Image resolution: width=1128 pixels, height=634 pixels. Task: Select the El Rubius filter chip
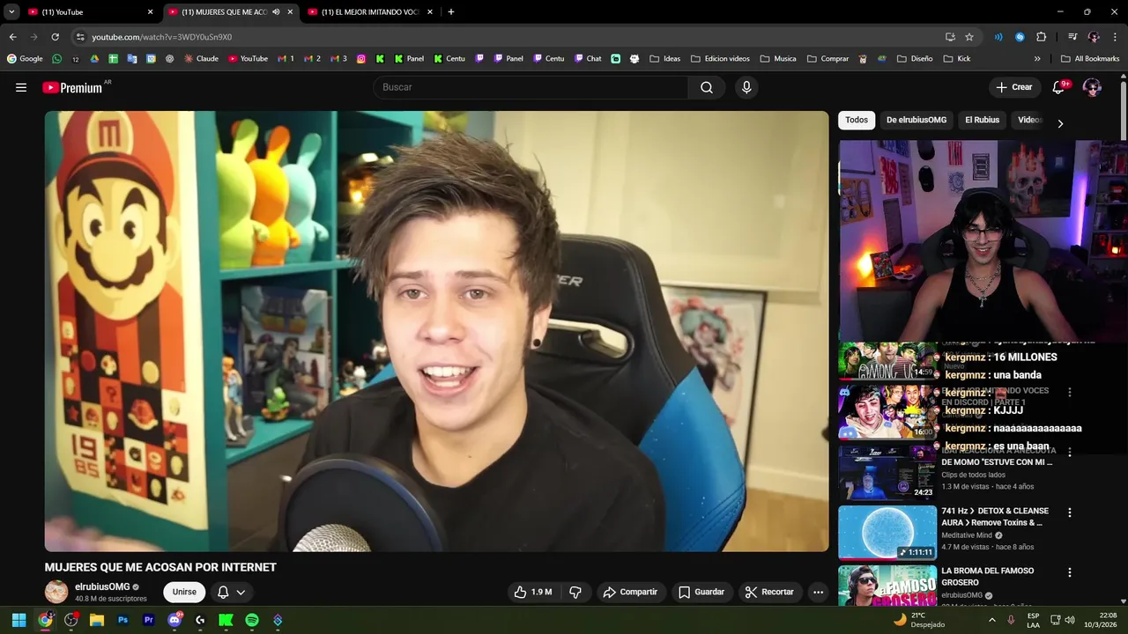pos(982,120)
